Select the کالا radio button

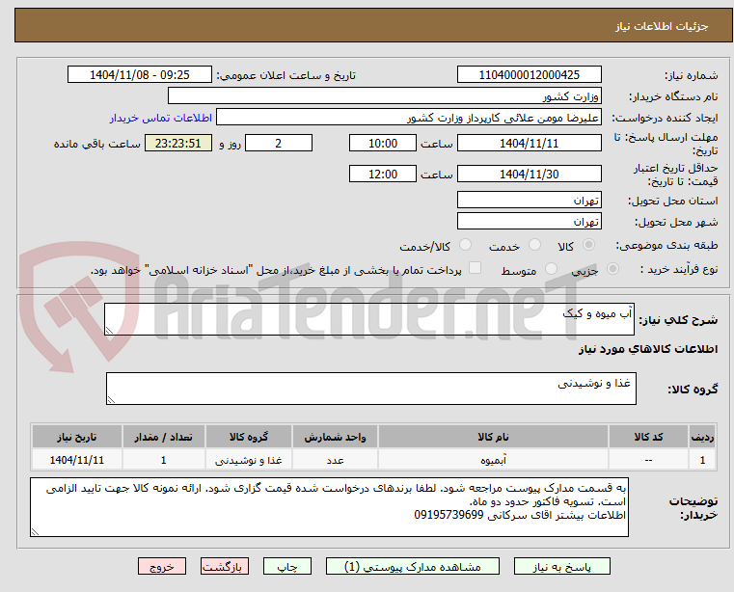pos(589,244)
